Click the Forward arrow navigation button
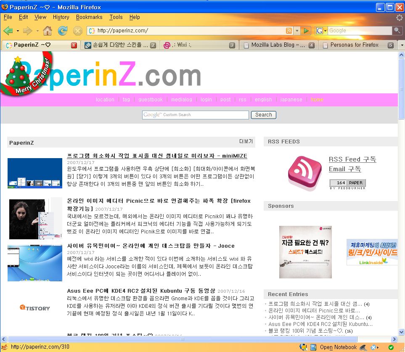 27,31
